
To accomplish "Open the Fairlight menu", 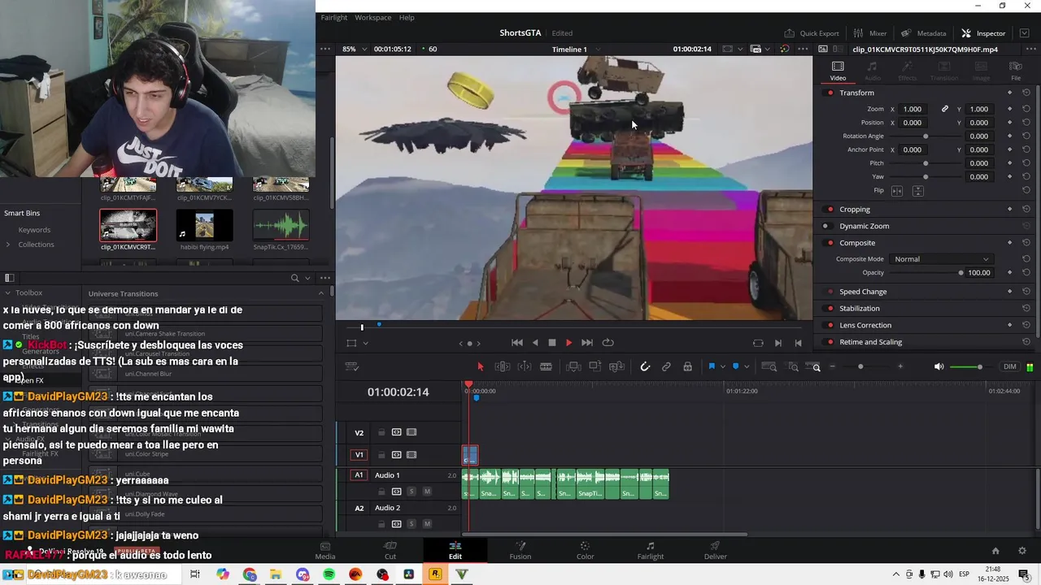I will pyautogui.click(x=333, y=17).
